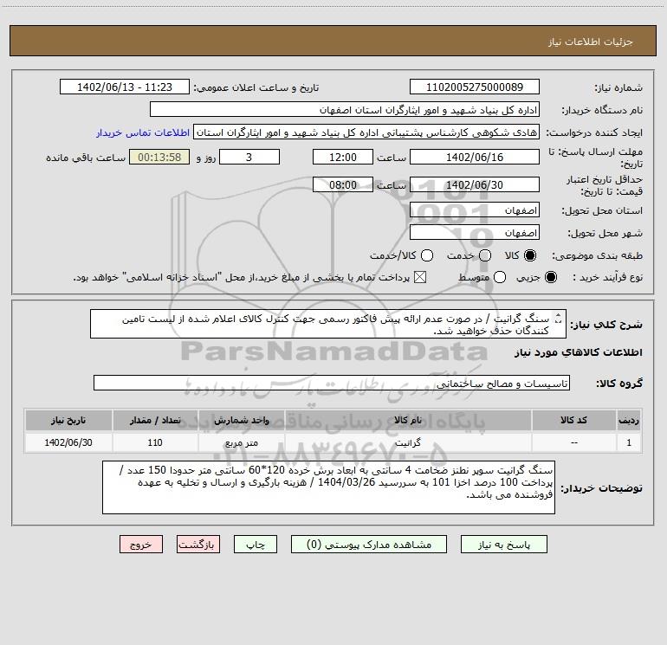Click the delivery province field 'اصفهان'

[475, 210]
